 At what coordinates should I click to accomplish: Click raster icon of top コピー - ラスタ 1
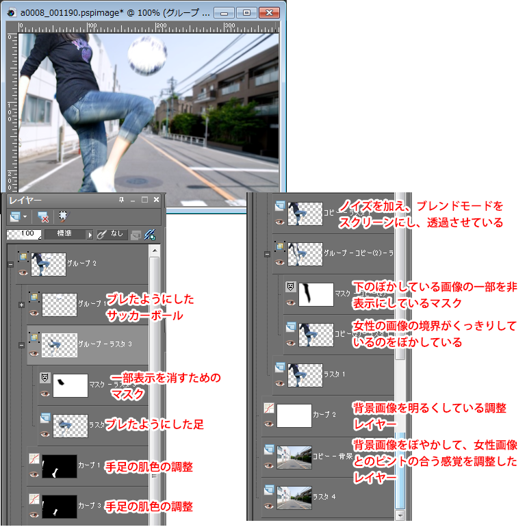click(280, 206)
